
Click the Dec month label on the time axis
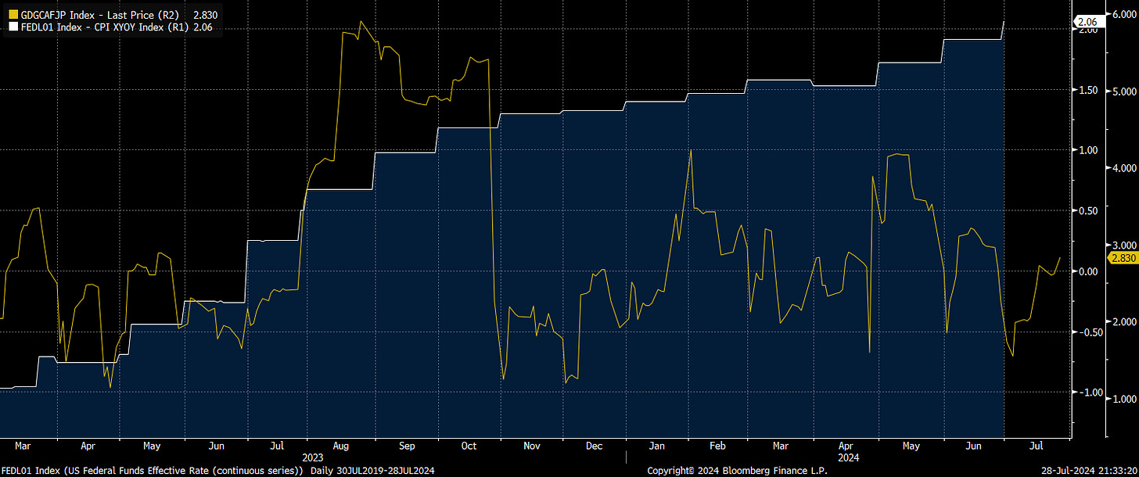point(594,446)
